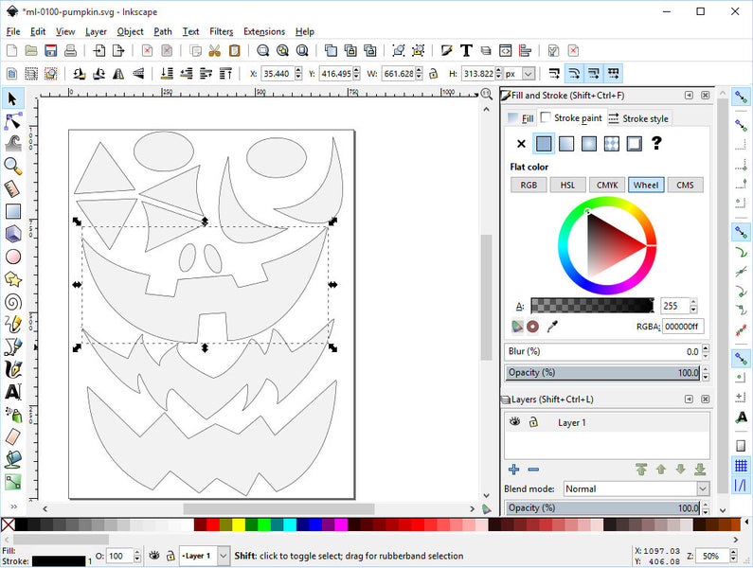
Task: Toggle visibility of Layer 1
Action: pos(516,422)
